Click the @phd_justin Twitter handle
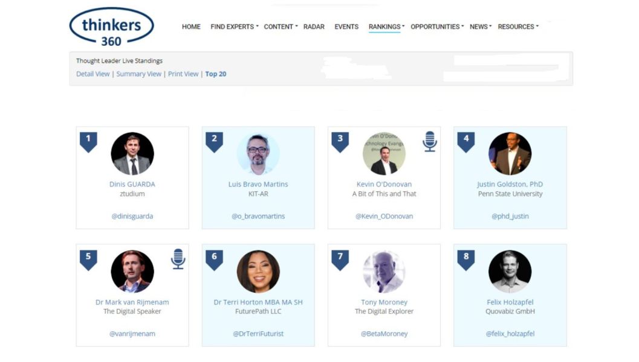This screenshot has width=639, height=362. (510, 216)
